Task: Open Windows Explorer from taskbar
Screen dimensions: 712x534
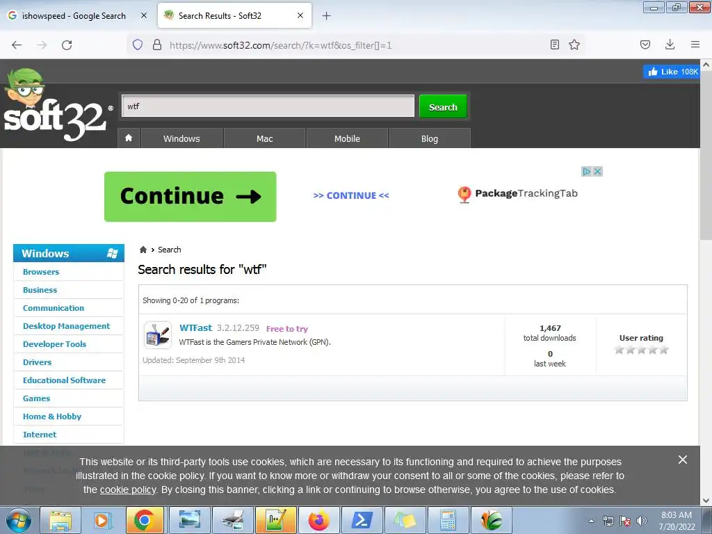Action: (x=60, y=520)
